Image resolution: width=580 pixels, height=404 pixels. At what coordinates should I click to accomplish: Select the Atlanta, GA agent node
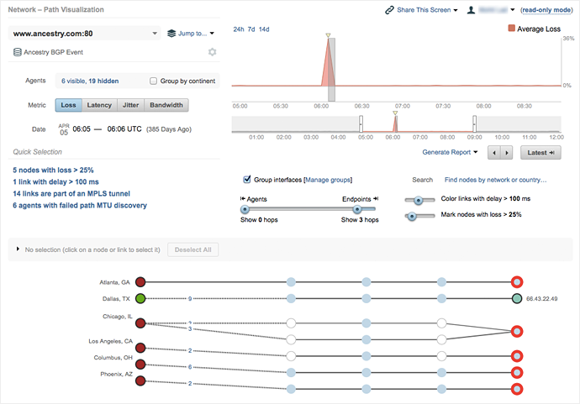(140, 281)
